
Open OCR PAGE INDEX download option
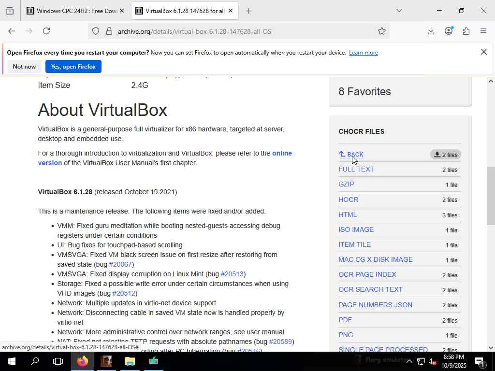367,275
